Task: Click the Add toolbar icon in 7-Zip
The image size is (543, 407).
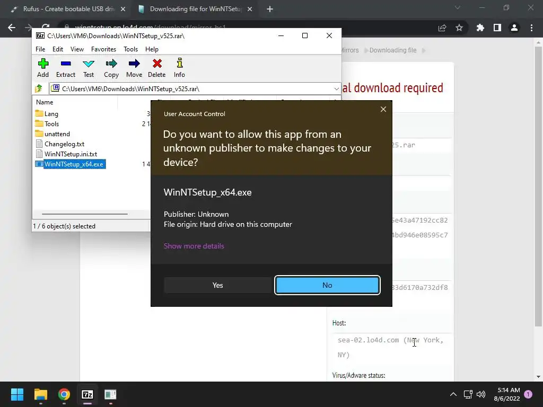Action: coord(43,68)
